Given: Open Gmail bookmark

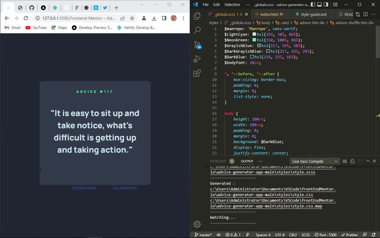Looking at the screenshot, I should pos(13,28).
